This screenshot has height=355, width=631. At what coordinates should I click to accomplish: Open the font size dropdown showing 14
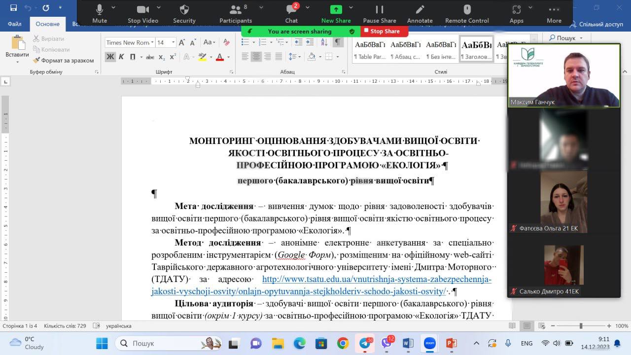(173, 43)
